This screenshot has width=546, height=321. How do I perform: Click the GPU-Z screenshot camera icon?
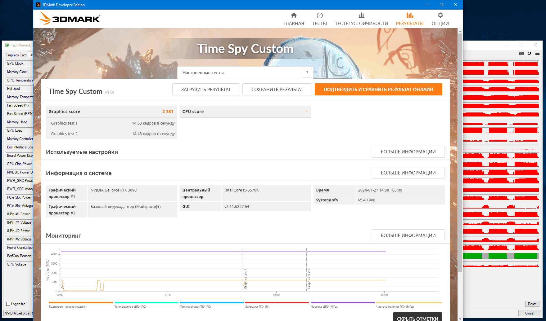click(521, 53)
